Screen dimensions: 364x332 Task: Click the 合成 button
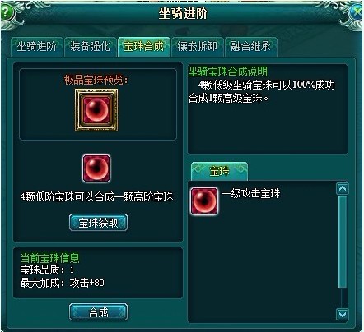point(98,312)
